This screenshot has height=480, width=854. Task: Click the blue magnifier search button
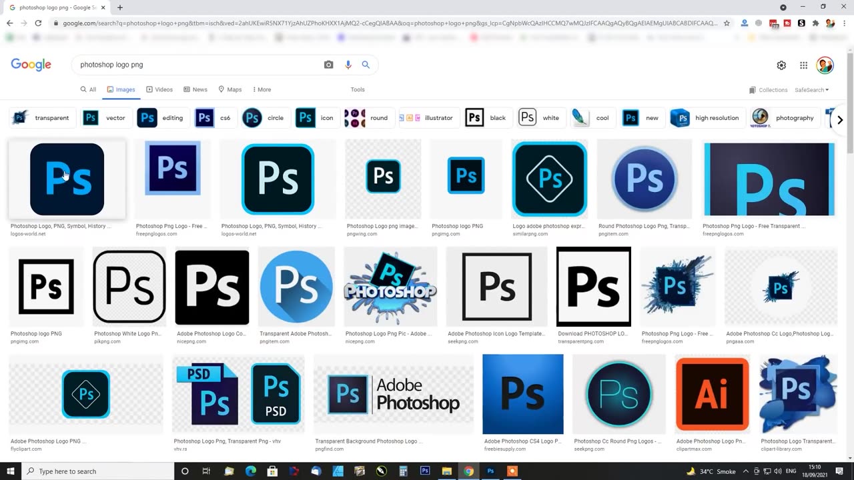[x=366, y=65]
